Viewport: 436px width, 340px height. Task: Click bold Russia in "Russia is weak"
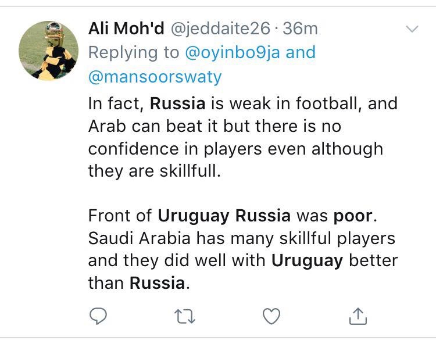pyautogui.click(x=177, y=104)
